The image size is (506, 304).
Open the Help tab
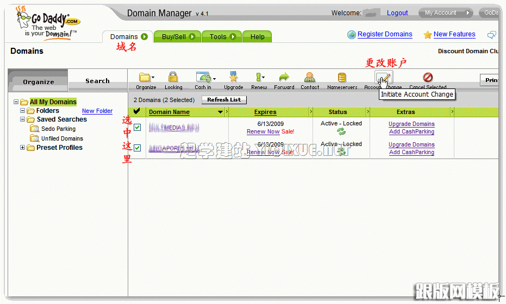coord(257,37)
